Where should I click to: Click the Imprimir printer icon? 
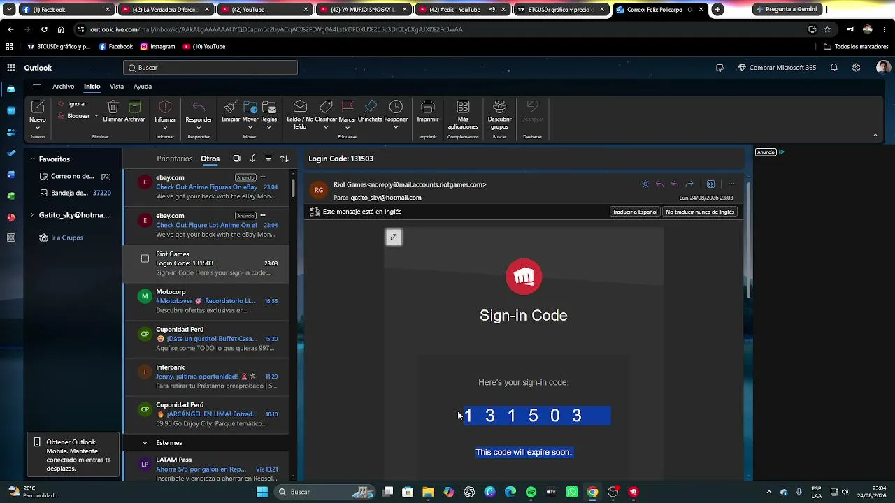428,107
